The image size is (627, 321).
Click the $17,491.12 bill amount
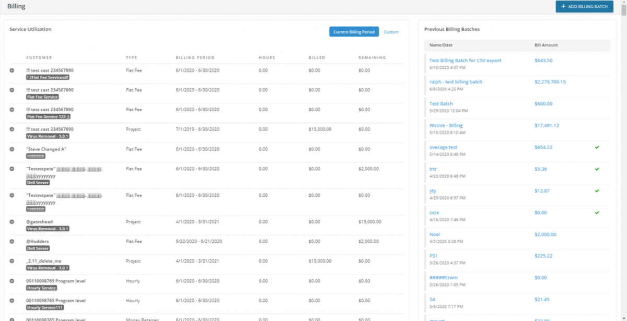(x=547, y=126)
